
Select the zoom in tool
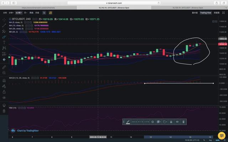tap(4, 73)
